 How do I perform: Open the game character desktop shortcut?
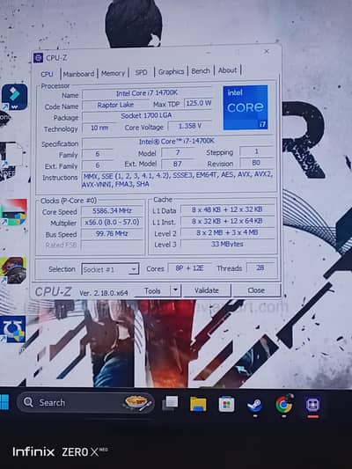coord(13,270)
